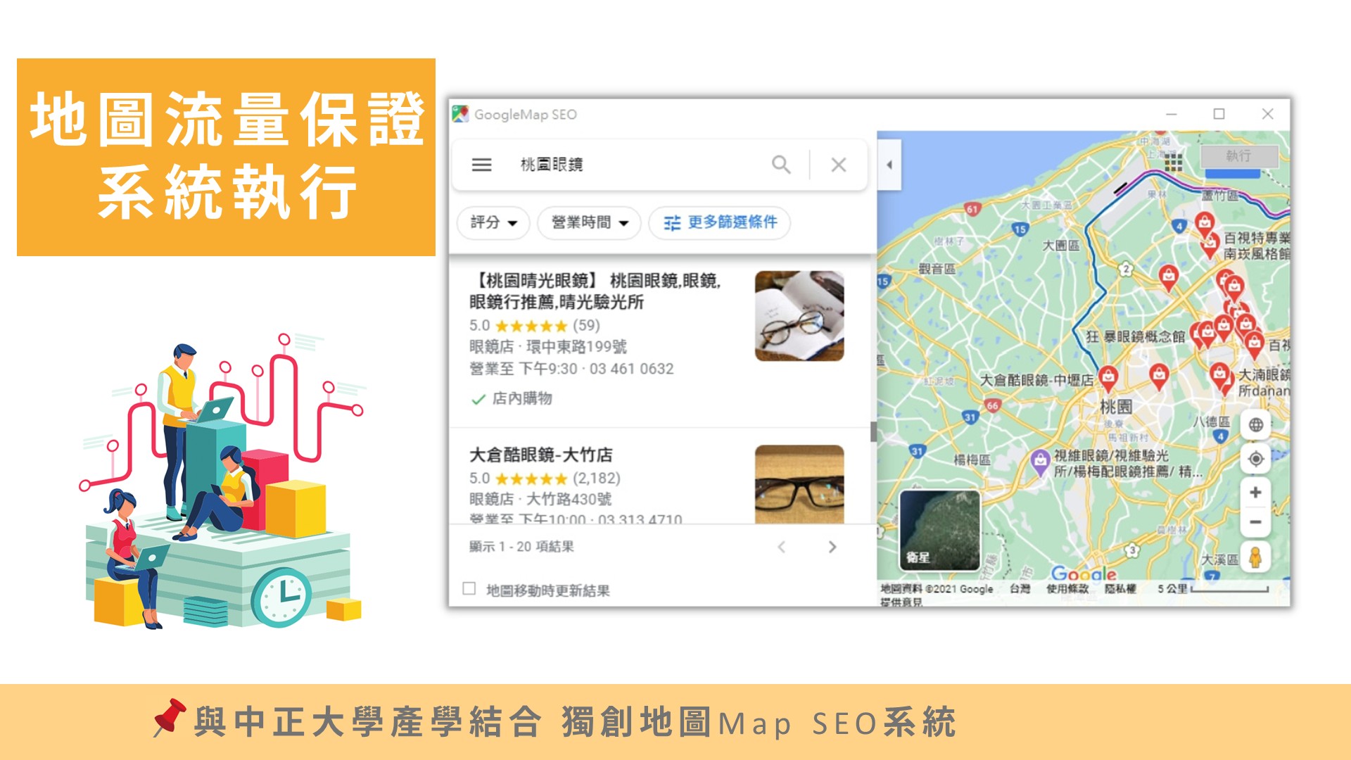1351x760 pixels.
Task: Zoom in the map with plus
Action: point(1255,493)
